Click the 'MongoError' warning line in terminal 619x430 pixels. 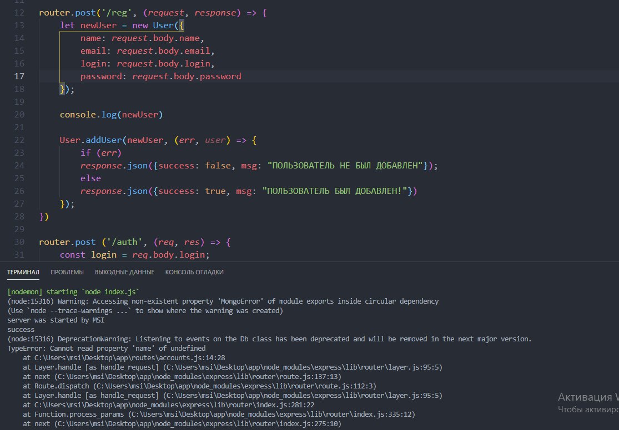pos(223,301)
